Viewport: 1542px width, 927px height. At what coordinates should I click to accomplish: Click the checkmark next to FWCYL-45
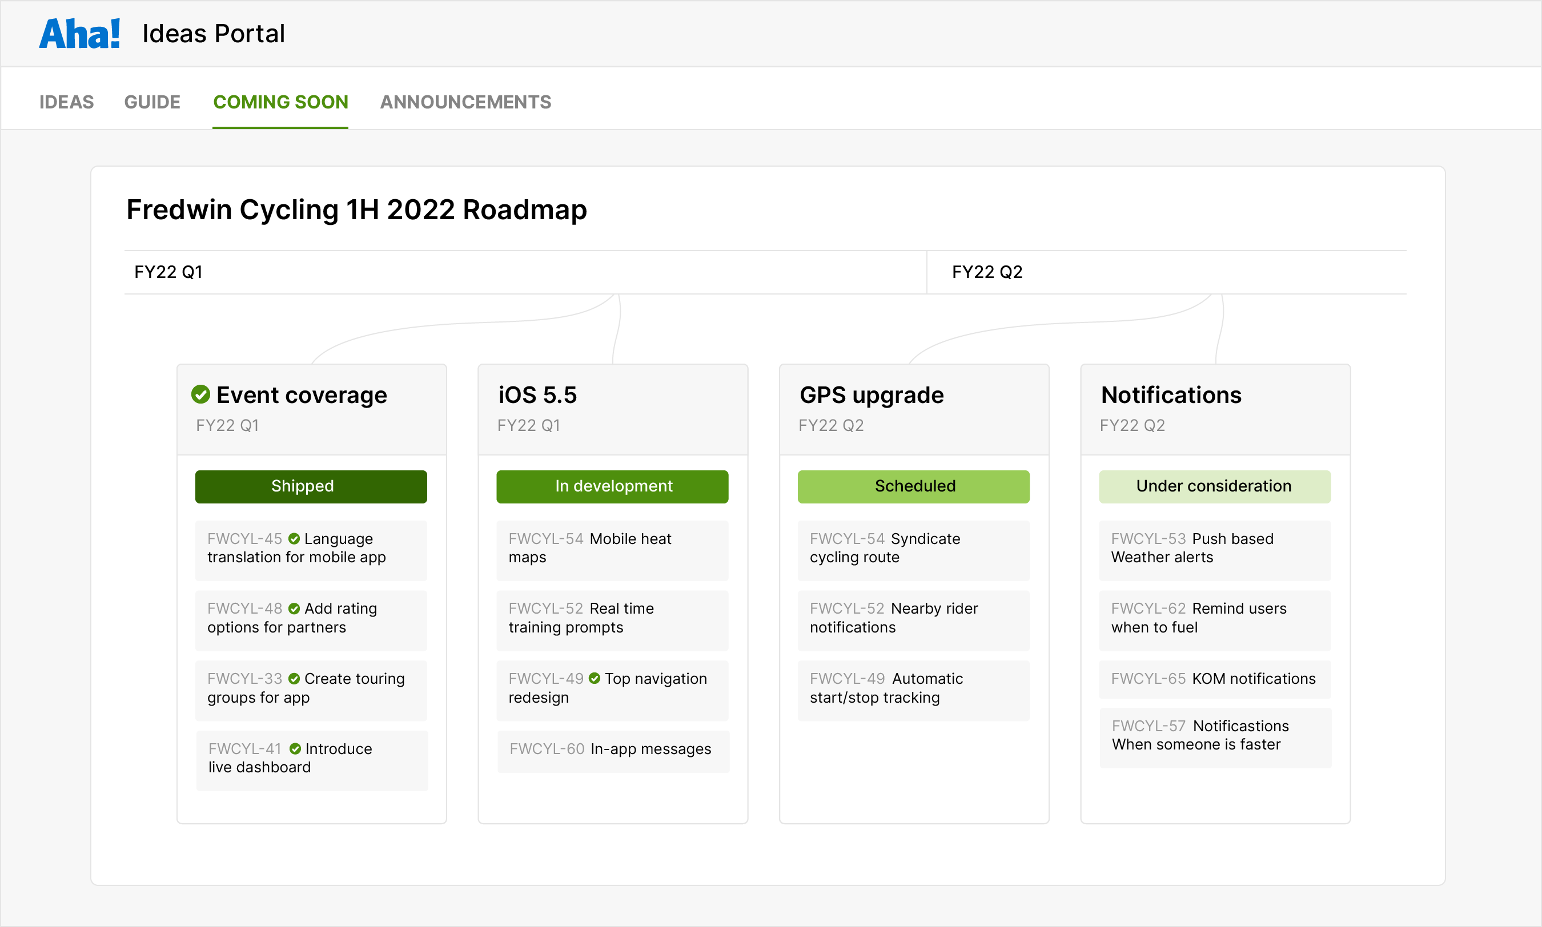(x=294, y=538)
